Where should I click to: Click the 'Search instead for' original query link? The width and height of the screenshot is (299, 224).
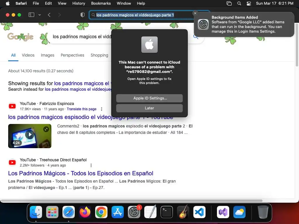pos(78,89)
